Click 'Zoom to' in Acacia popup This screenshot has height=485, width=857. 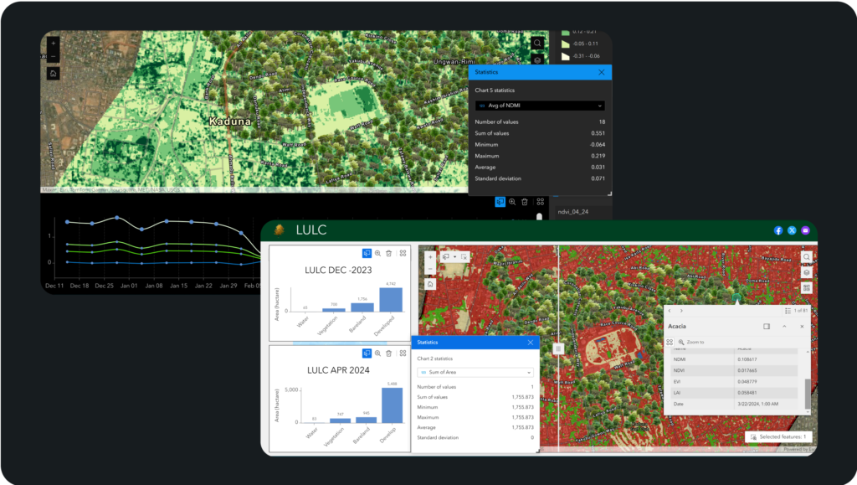tap(695, 342)
